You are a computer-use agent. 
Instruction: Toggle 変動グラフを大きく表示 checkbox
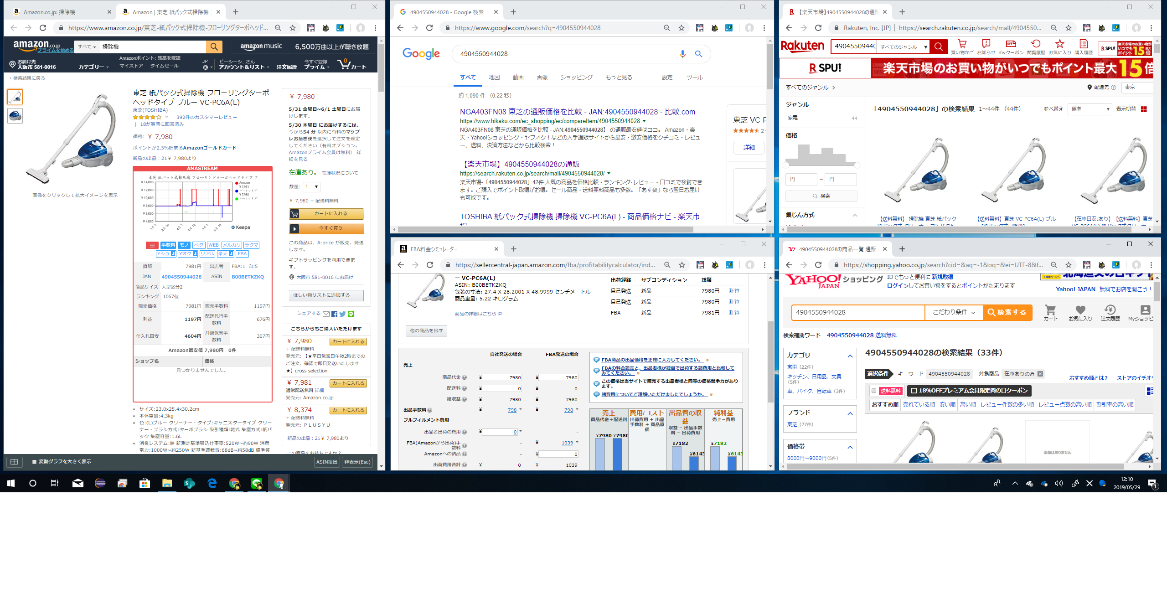coord(34,462)
